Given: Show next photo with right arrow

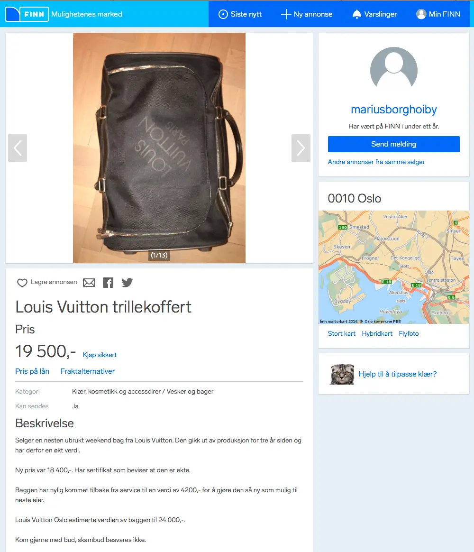Looking at the screenshot, I should 301,148.
